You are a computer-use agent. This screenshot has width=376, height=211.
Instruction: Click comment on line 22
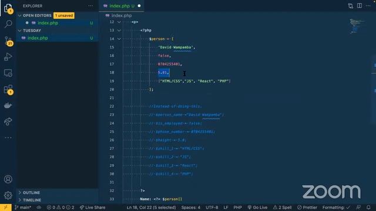point(175,106)
